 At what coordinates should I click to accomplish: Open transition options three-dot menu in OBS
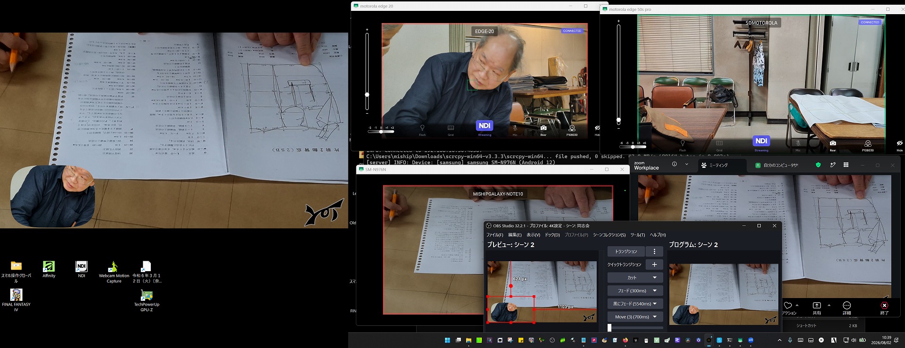pos(654,251)
